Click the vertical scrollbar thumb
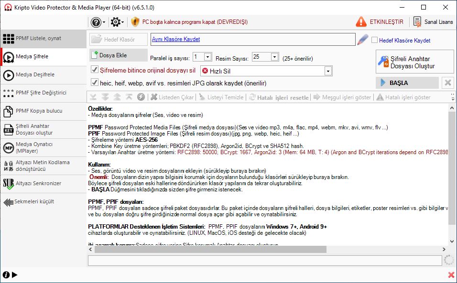Viewport: 457px width, 283px height. 451,168
